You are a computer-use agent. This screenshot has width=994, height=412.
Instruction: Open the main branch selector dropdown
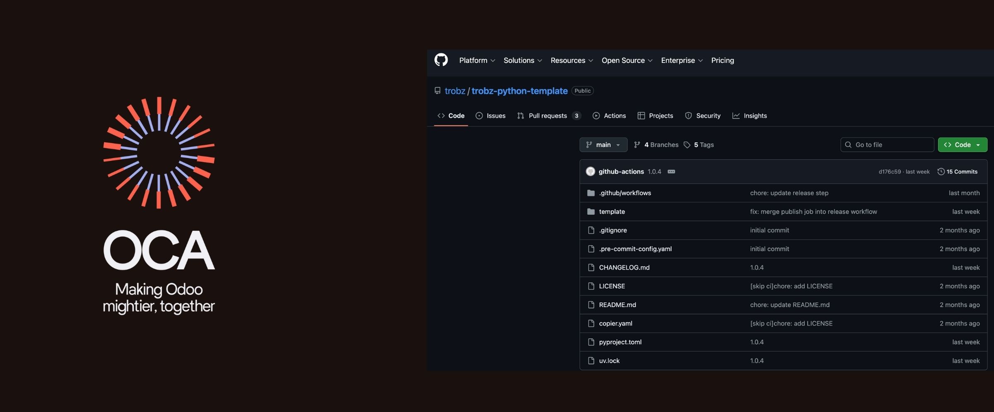[x=603, y=145]
